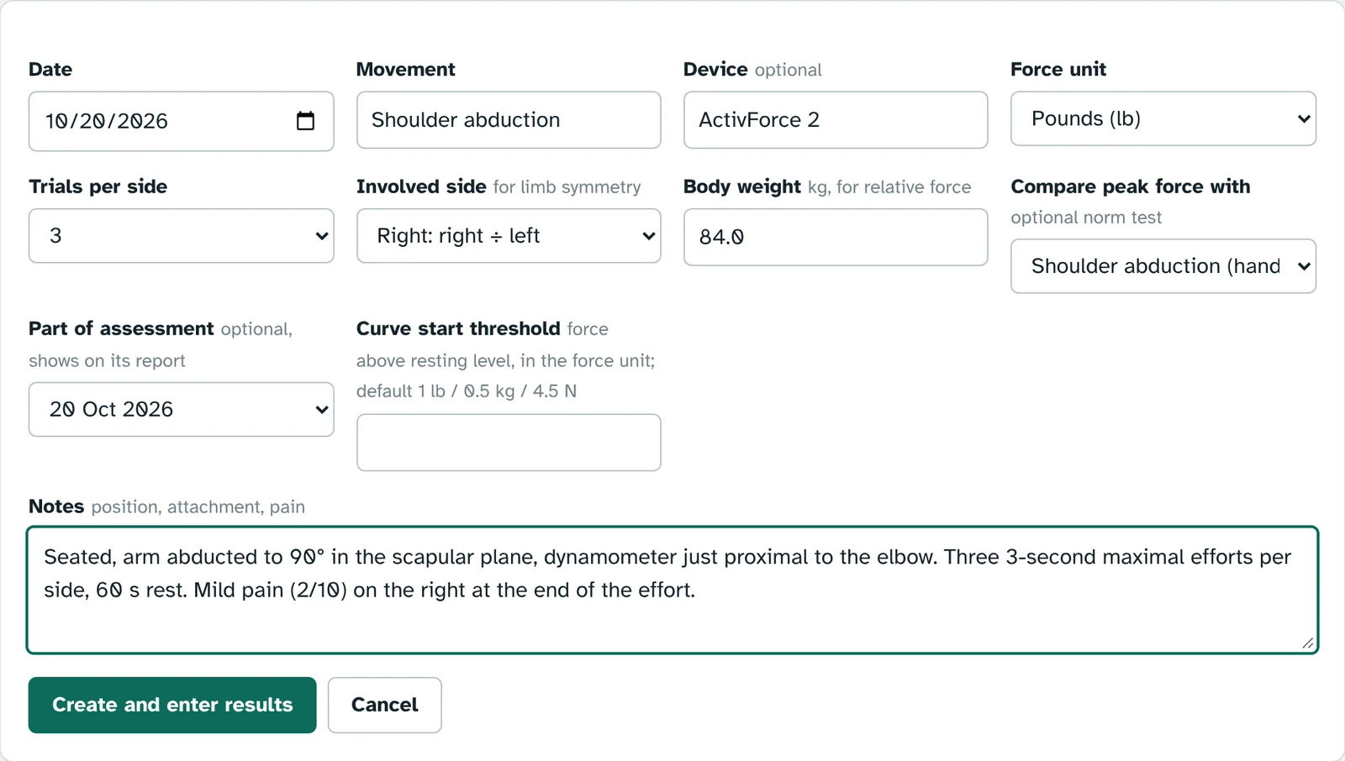Click inside the Notes text area
This screenshot has width=1345, height=761.
pos(672,590)
